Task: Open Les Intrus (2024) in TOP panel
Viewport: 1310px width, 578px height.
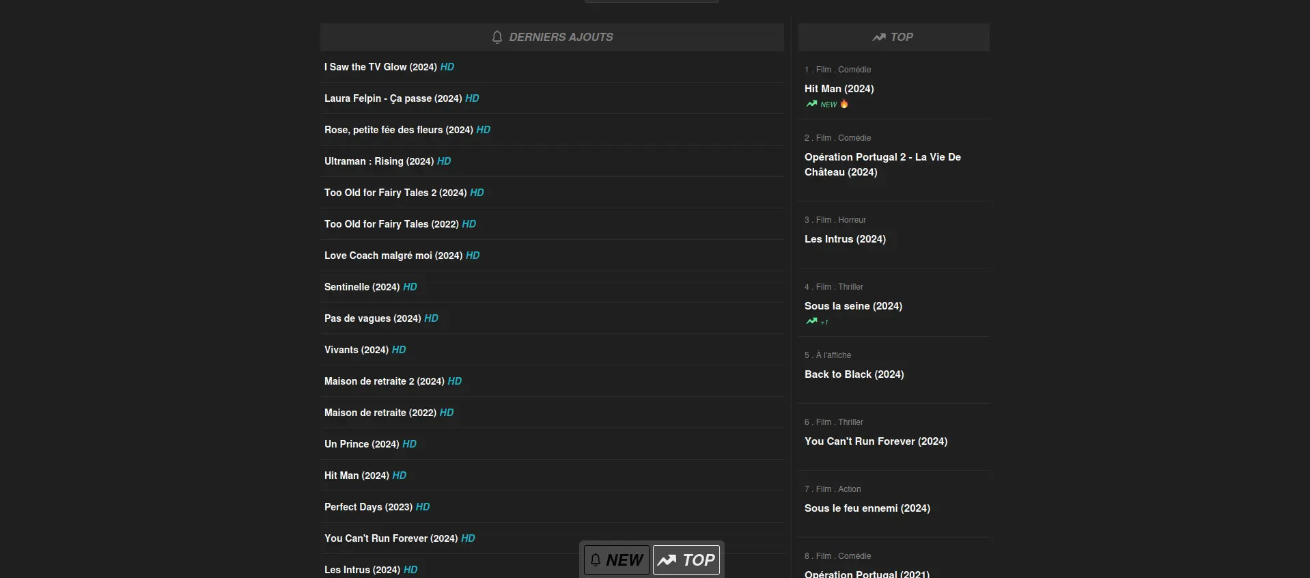Action: pos(845,239)
